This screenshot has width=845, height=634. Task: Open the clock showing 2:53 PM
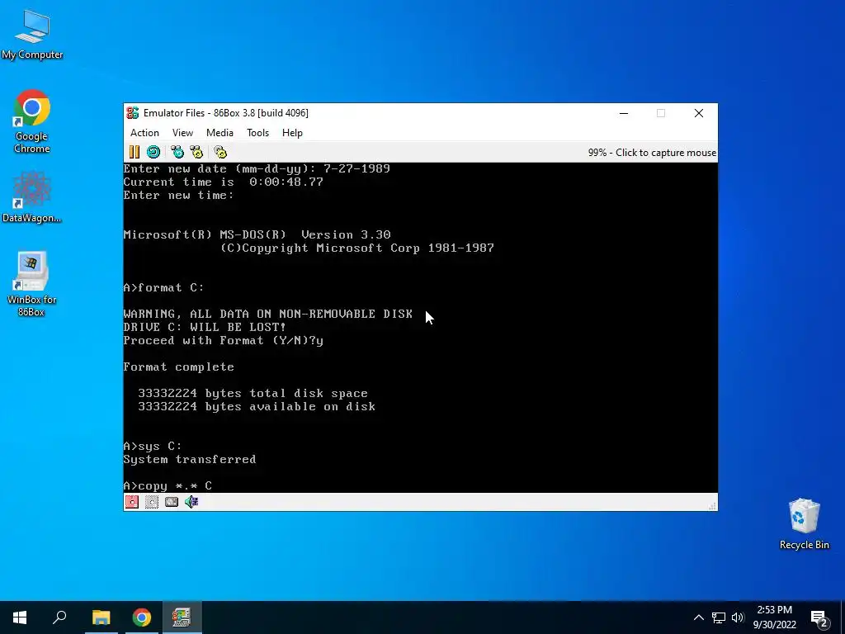(x=774, y=617)
